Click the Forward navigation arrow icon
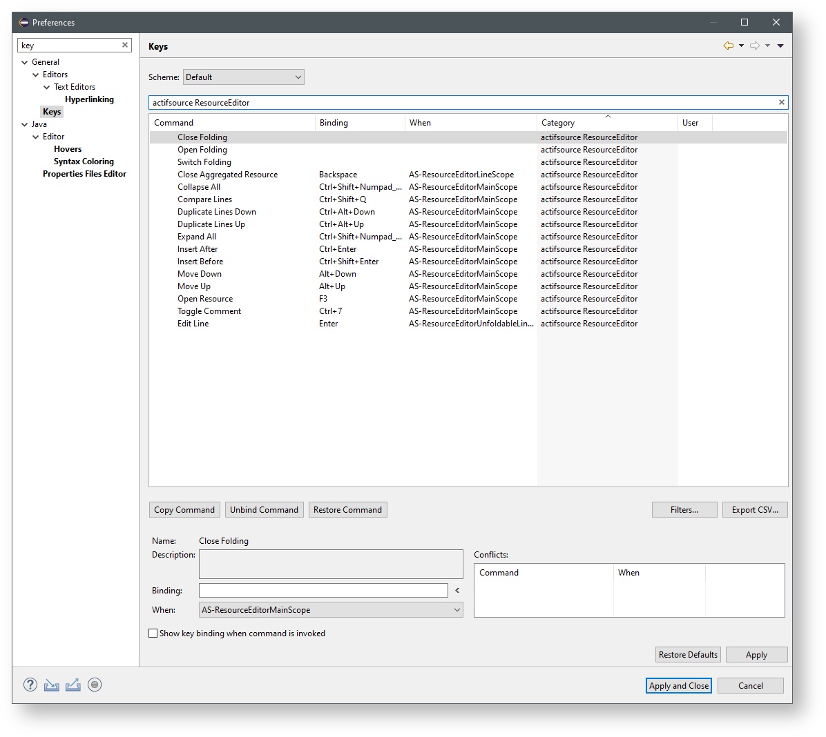 [755, 46]
